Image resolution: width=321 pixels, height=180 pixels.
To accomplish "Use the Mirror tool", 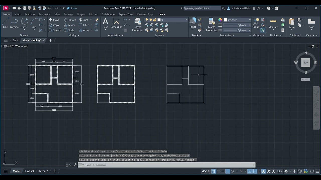I will tap(69, 25).
